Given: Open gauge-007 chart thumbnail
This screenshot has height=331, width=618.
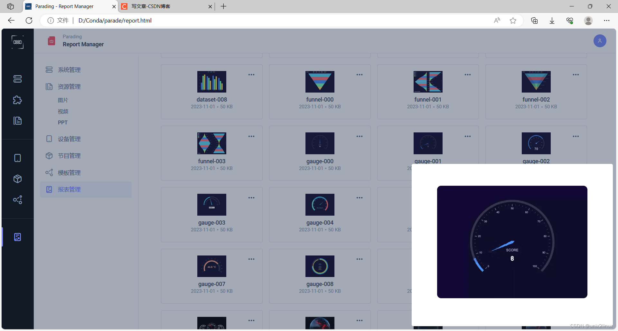Looking at the screenshot, I should tap(212, 266).
